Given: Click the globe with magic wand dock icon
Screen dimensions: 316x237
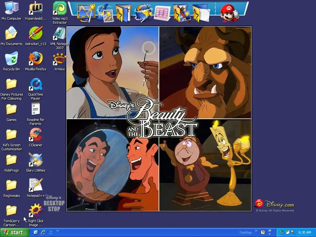Looking at the screenshot, I should (143, 13).
